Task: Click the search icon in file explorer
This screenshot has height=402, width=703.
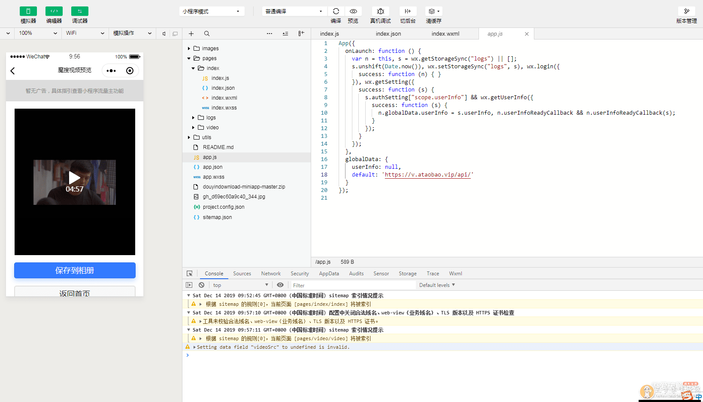Action: (207, 33)
